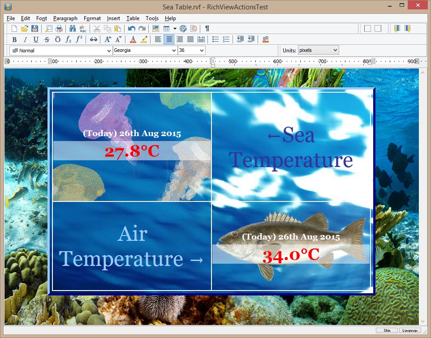
Task: Change measurement units in the pixels dropdown
Action: 318,50
